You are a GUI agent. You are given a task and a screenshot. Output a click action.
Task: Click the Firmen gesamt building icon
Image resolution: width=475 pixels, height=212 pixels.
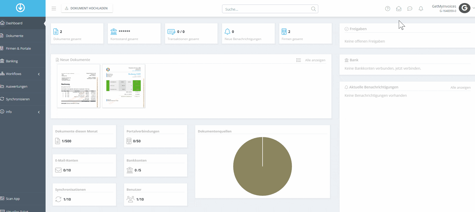click(x=284, y=31)
